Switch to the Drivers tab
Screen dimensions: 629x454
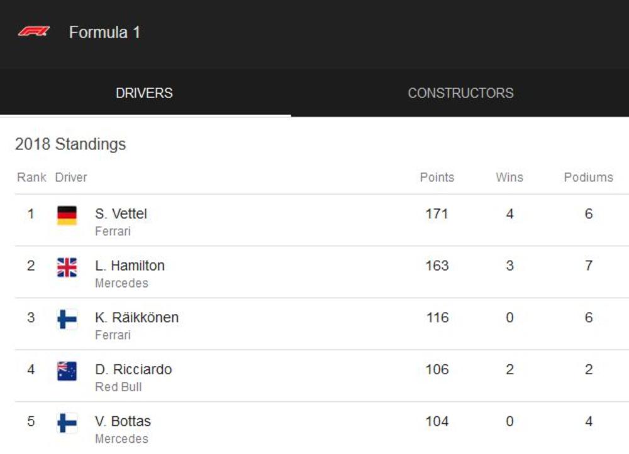[144, 93]
